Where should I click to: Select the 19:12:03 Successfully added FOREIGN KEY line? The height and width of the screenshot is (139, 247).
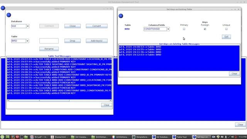click(41, 93)
